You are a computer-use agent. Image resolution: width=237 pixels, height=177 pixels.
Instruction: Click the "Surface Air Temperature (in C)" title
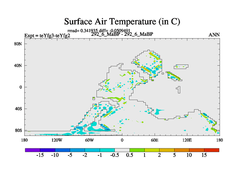[x=122, y=22]
